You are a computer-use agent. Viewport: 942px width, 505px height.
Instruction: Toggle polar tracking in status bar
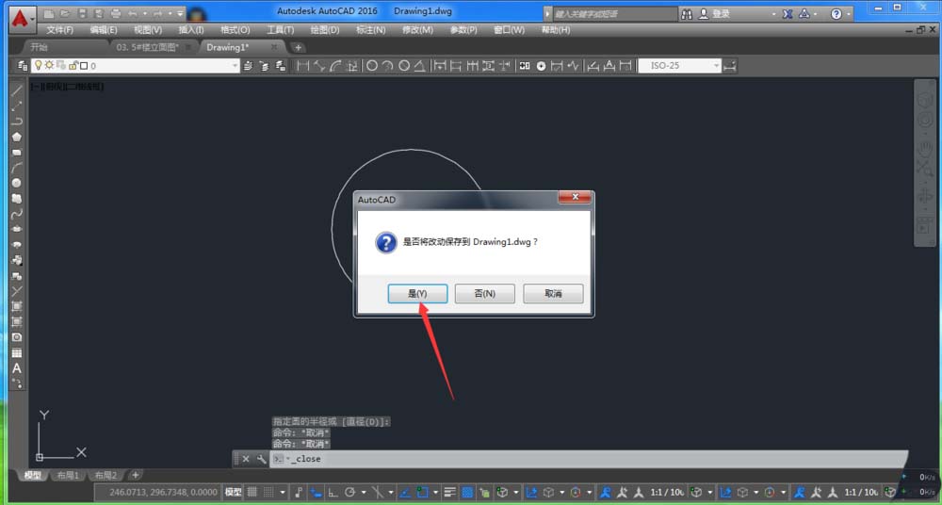point(350,493)
